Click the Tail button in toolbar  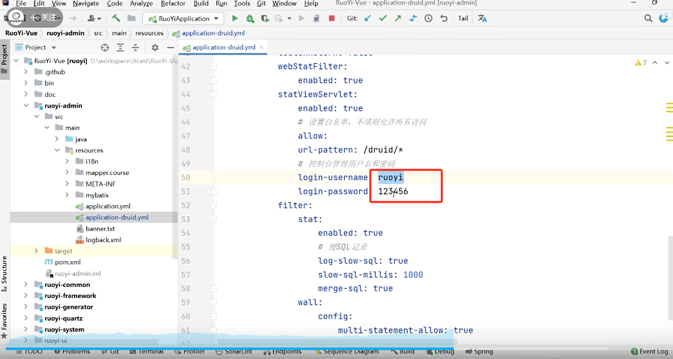(463, 19)
